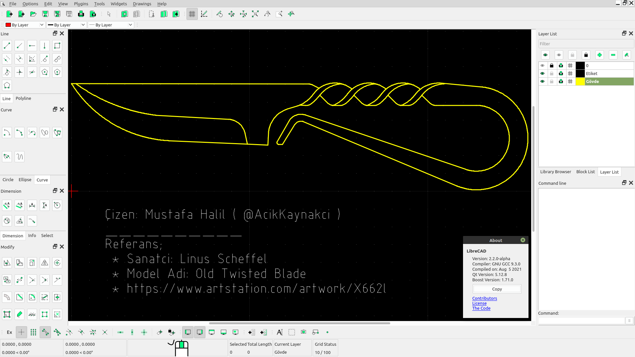
Task: Click the black color swatch of layer 0
Action: pyautogui.click(x=580, y=65)
